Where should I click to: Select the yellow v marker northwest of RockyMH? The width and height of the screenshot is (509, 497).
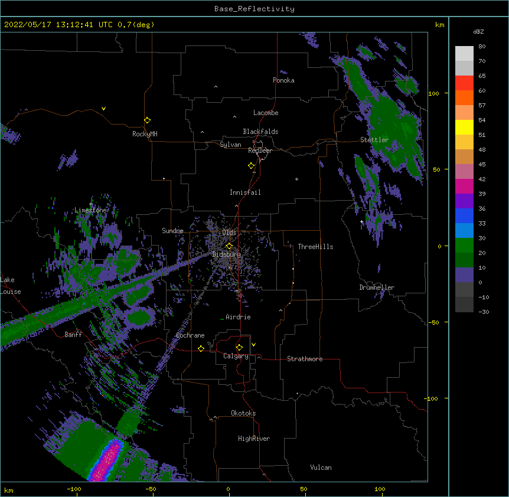[x=103, y=109]
